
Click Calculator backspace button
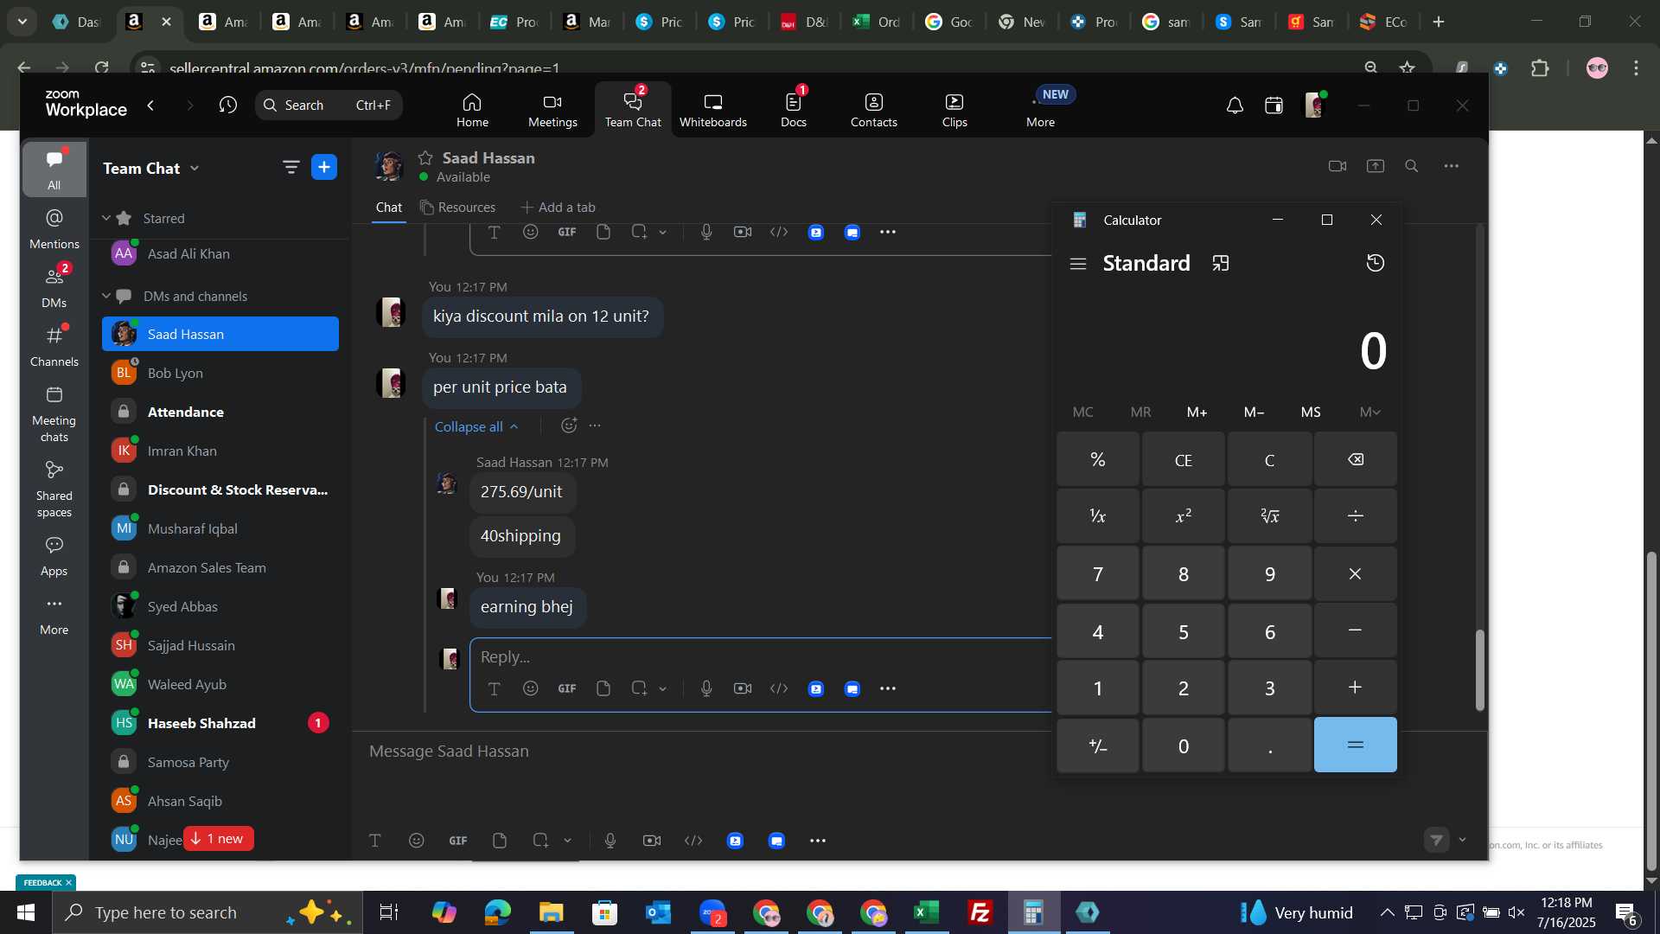coord(1355,460)
